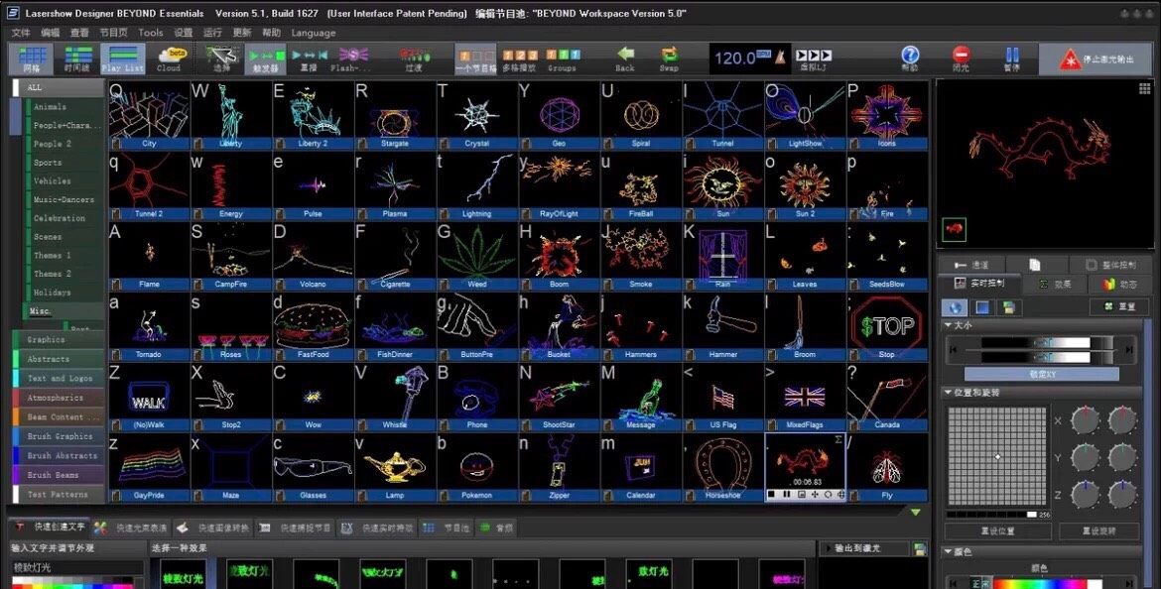Image resolution: width=1161 pixels, height=589 pixels.
Task: Open the Play List view
Action: 123,59
